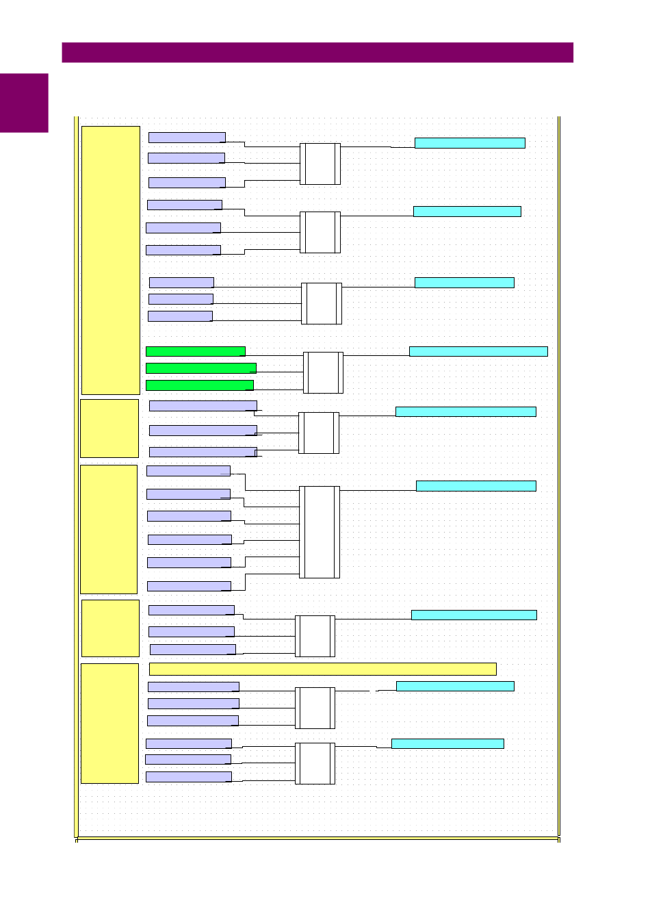The image size is (650, 920).
Task: Select the wide horizontal yellow banner bar
Action: 322,669
